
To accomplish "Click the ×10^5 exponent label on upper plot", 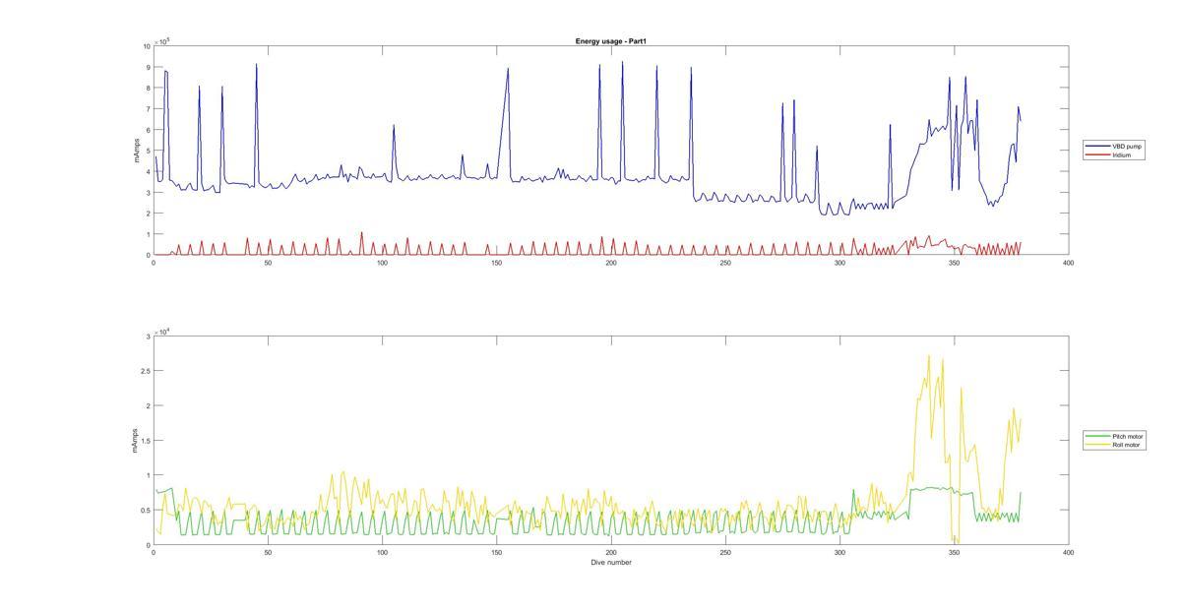I will pos(162,40).
